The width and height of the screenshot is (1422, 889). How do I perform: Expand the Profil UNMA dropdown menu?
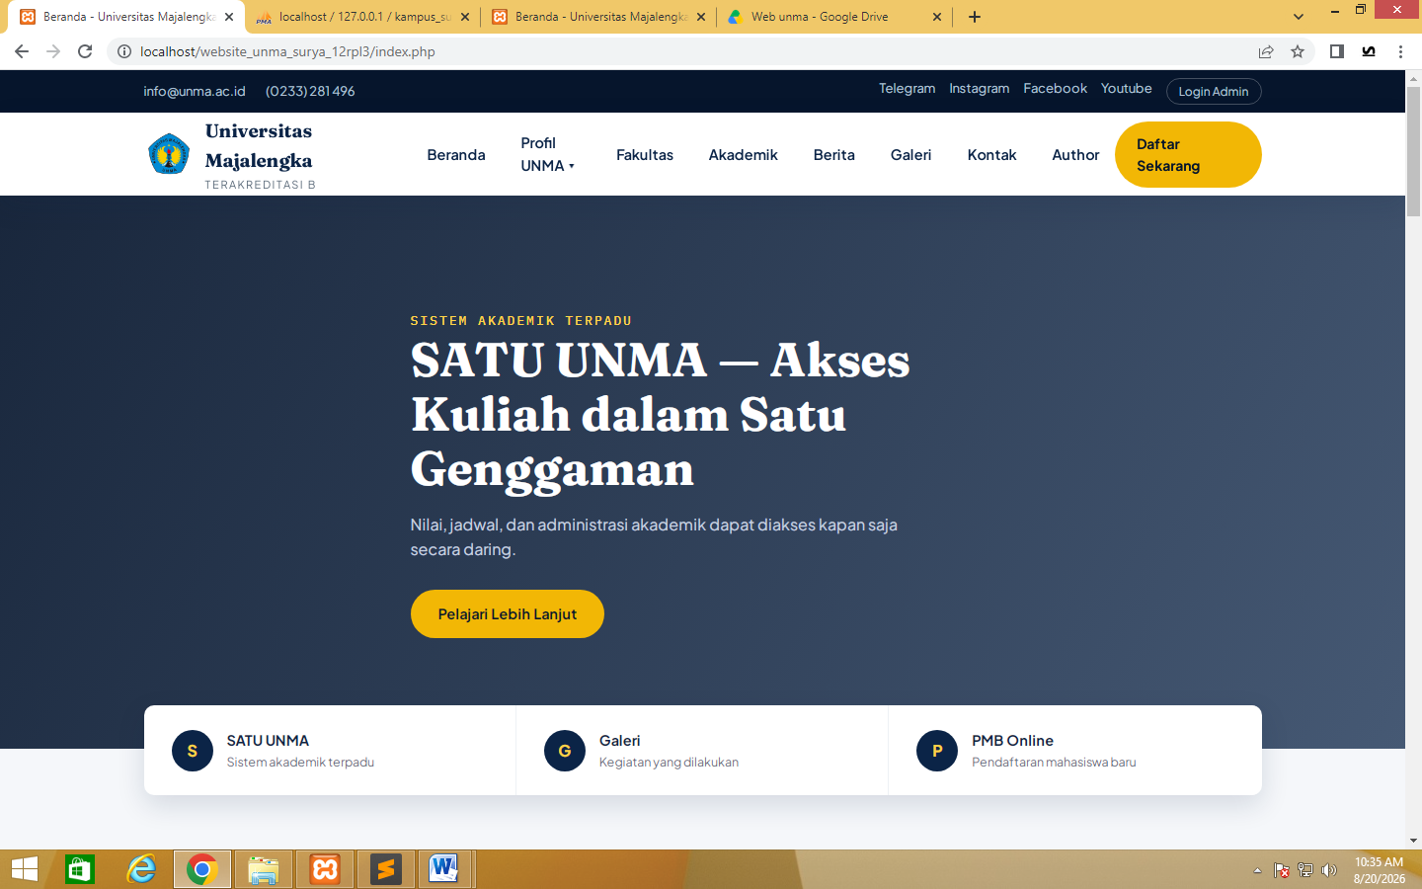[x=548, y=154]
